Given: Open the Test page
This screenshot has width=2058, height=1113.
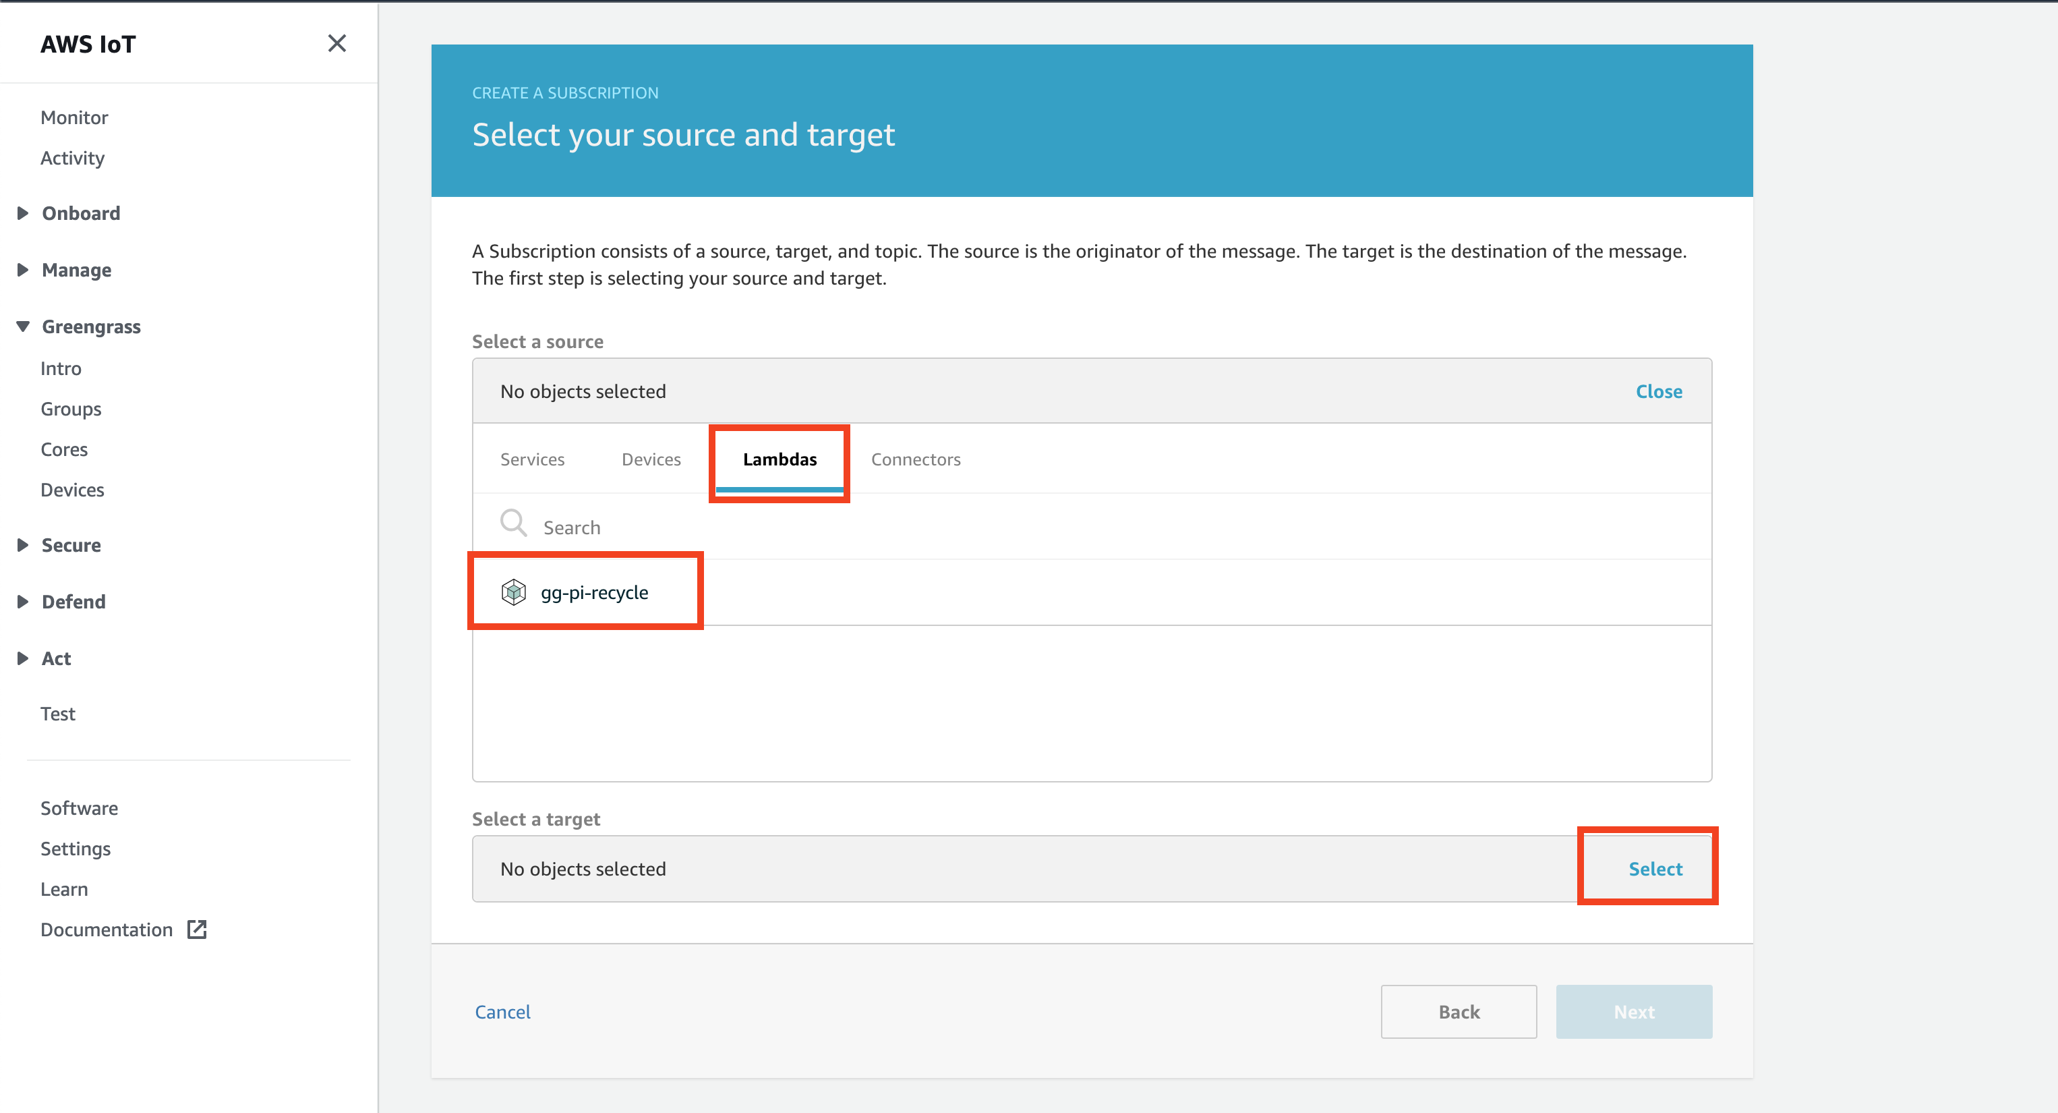Looking at the screenshot, I should pyautogui.click(x=57, y=714).
